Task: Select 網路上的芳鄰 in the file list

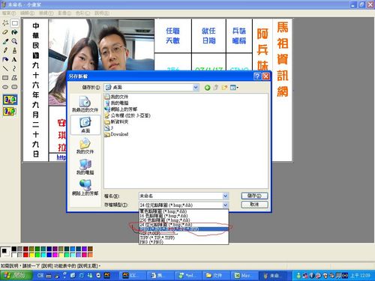Action: point(121,109)
